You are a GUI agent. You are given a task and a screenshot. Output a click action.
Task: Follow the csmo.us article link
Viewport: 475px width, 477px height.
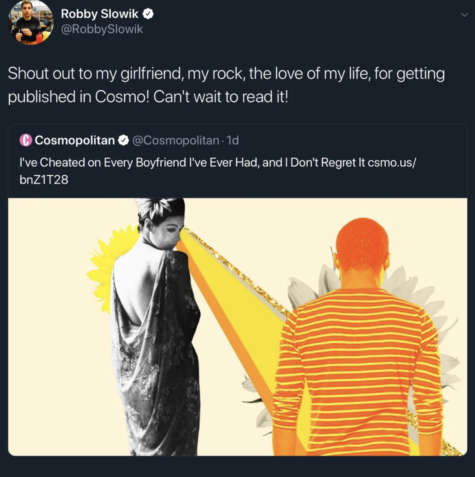coord(217,171)
